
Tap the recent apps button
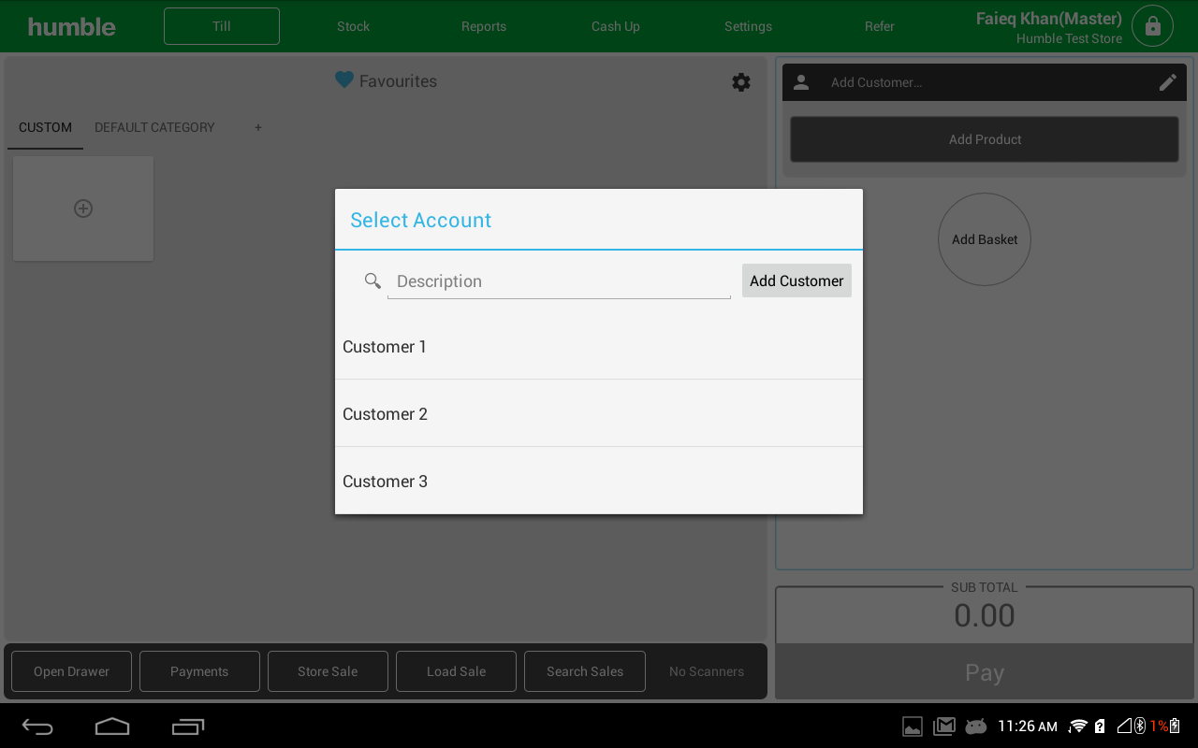point(188,726)
